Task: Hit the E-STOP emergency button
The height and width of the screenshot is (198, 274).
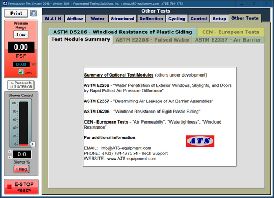Action: point(21,187)
